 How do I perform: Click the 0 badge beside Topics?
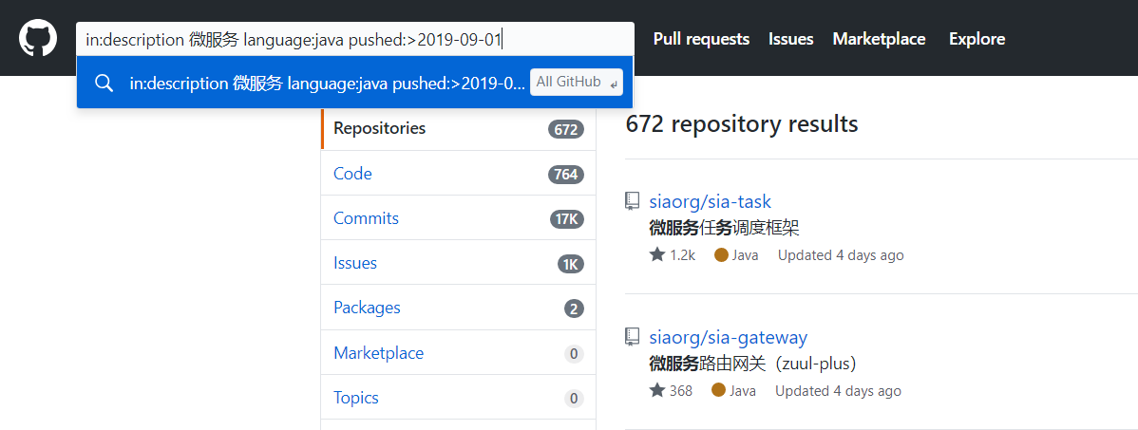point(574,398)
